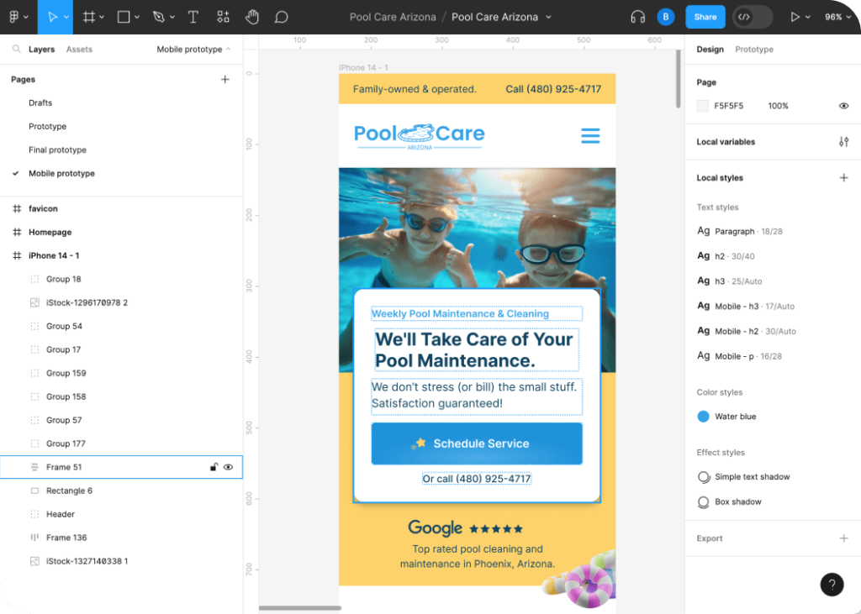Image resolution: width=861 pixels, height=614 pixels.
Task: Toggle Dev Mode switch
Action: click(753, 17)
